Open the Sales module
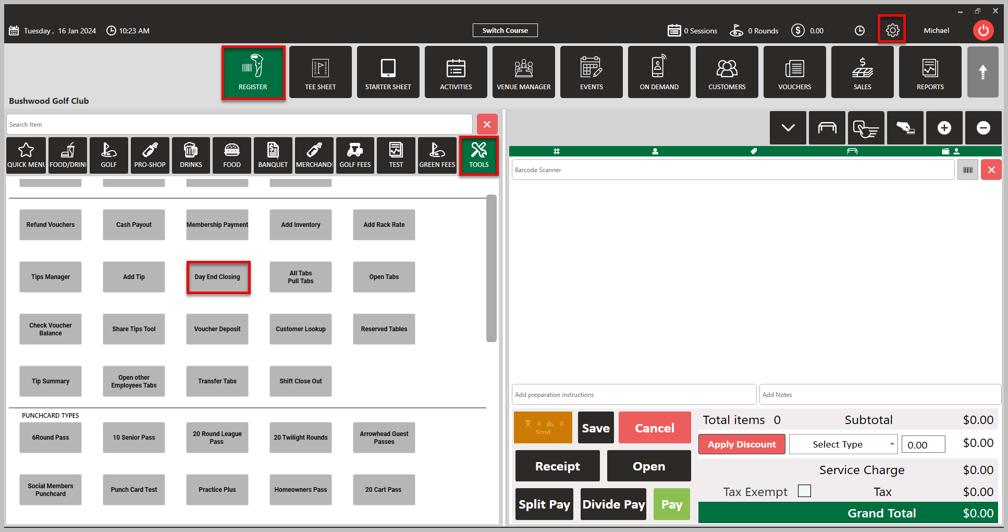Image resolution: width=1008 pixels, height=532 pixels. [863, 72]
